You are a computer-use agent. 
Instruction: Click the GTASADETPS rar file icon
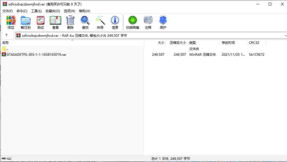point(4,54)
